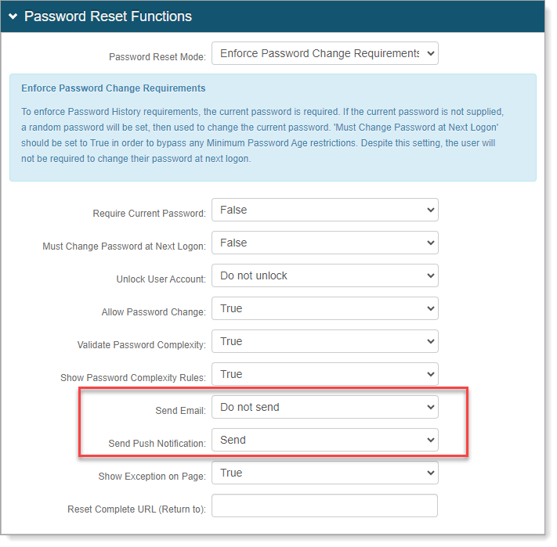
Task: Open the Require Current Password dropdown
Action: click(324, 211)
